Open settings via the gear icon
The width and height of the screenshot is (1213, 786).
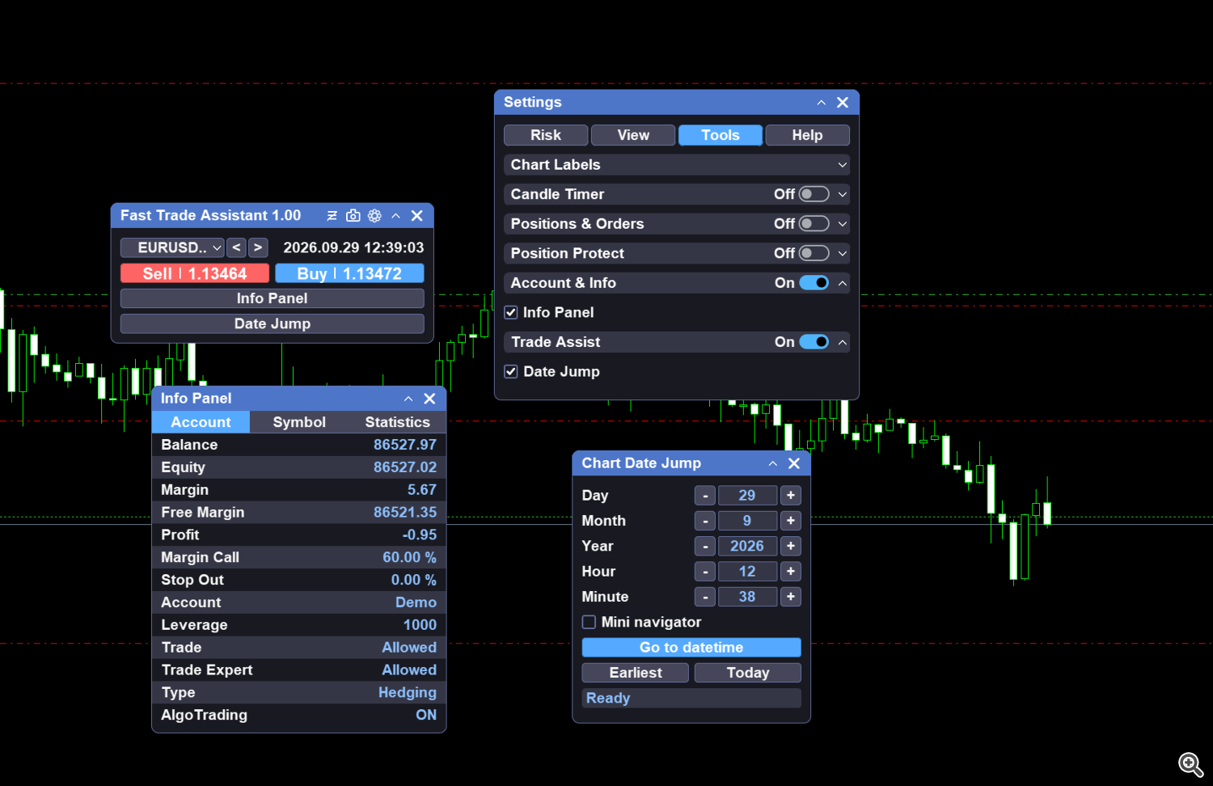tap(374, 216)
